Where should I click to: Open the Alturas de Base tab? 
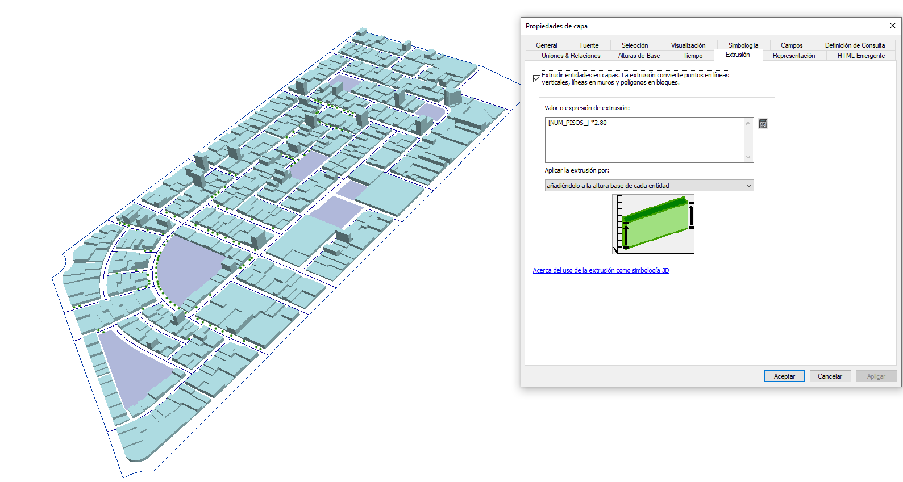pos(639,56)
